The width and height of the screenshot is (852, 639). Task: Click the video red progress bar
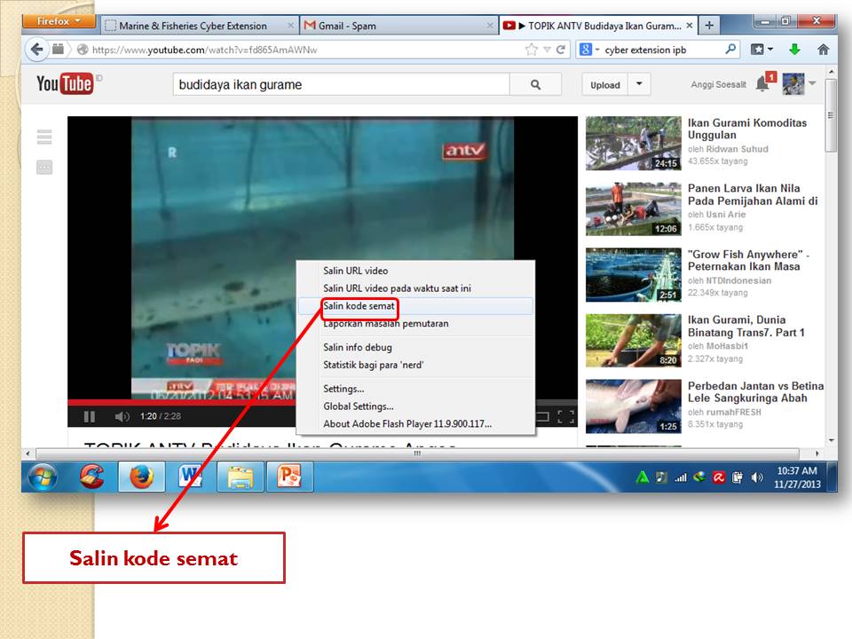tap(182, 403)
